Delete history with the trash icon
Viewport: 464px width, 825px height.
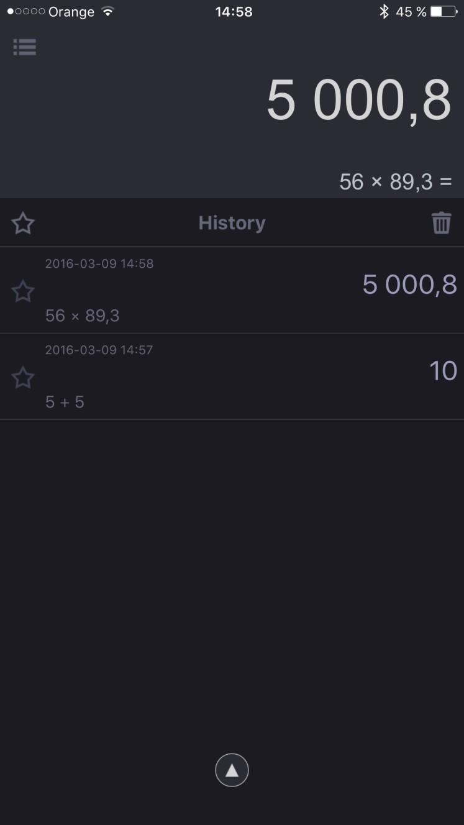441,222
